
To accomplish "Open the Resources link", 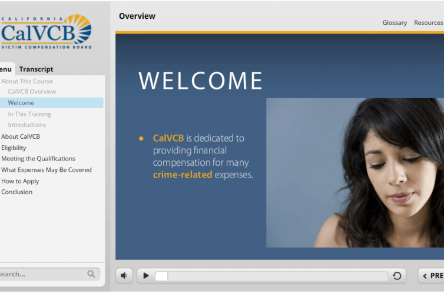I will pyautogui.click(x=429, y=22).
